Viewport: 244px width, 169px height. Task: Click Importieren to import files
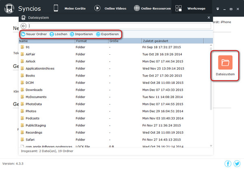(x=81, y=34)
